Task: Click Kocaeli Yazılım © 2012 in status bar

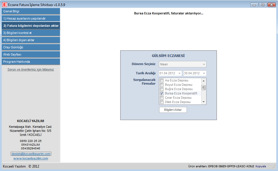Action: point(21,166)
